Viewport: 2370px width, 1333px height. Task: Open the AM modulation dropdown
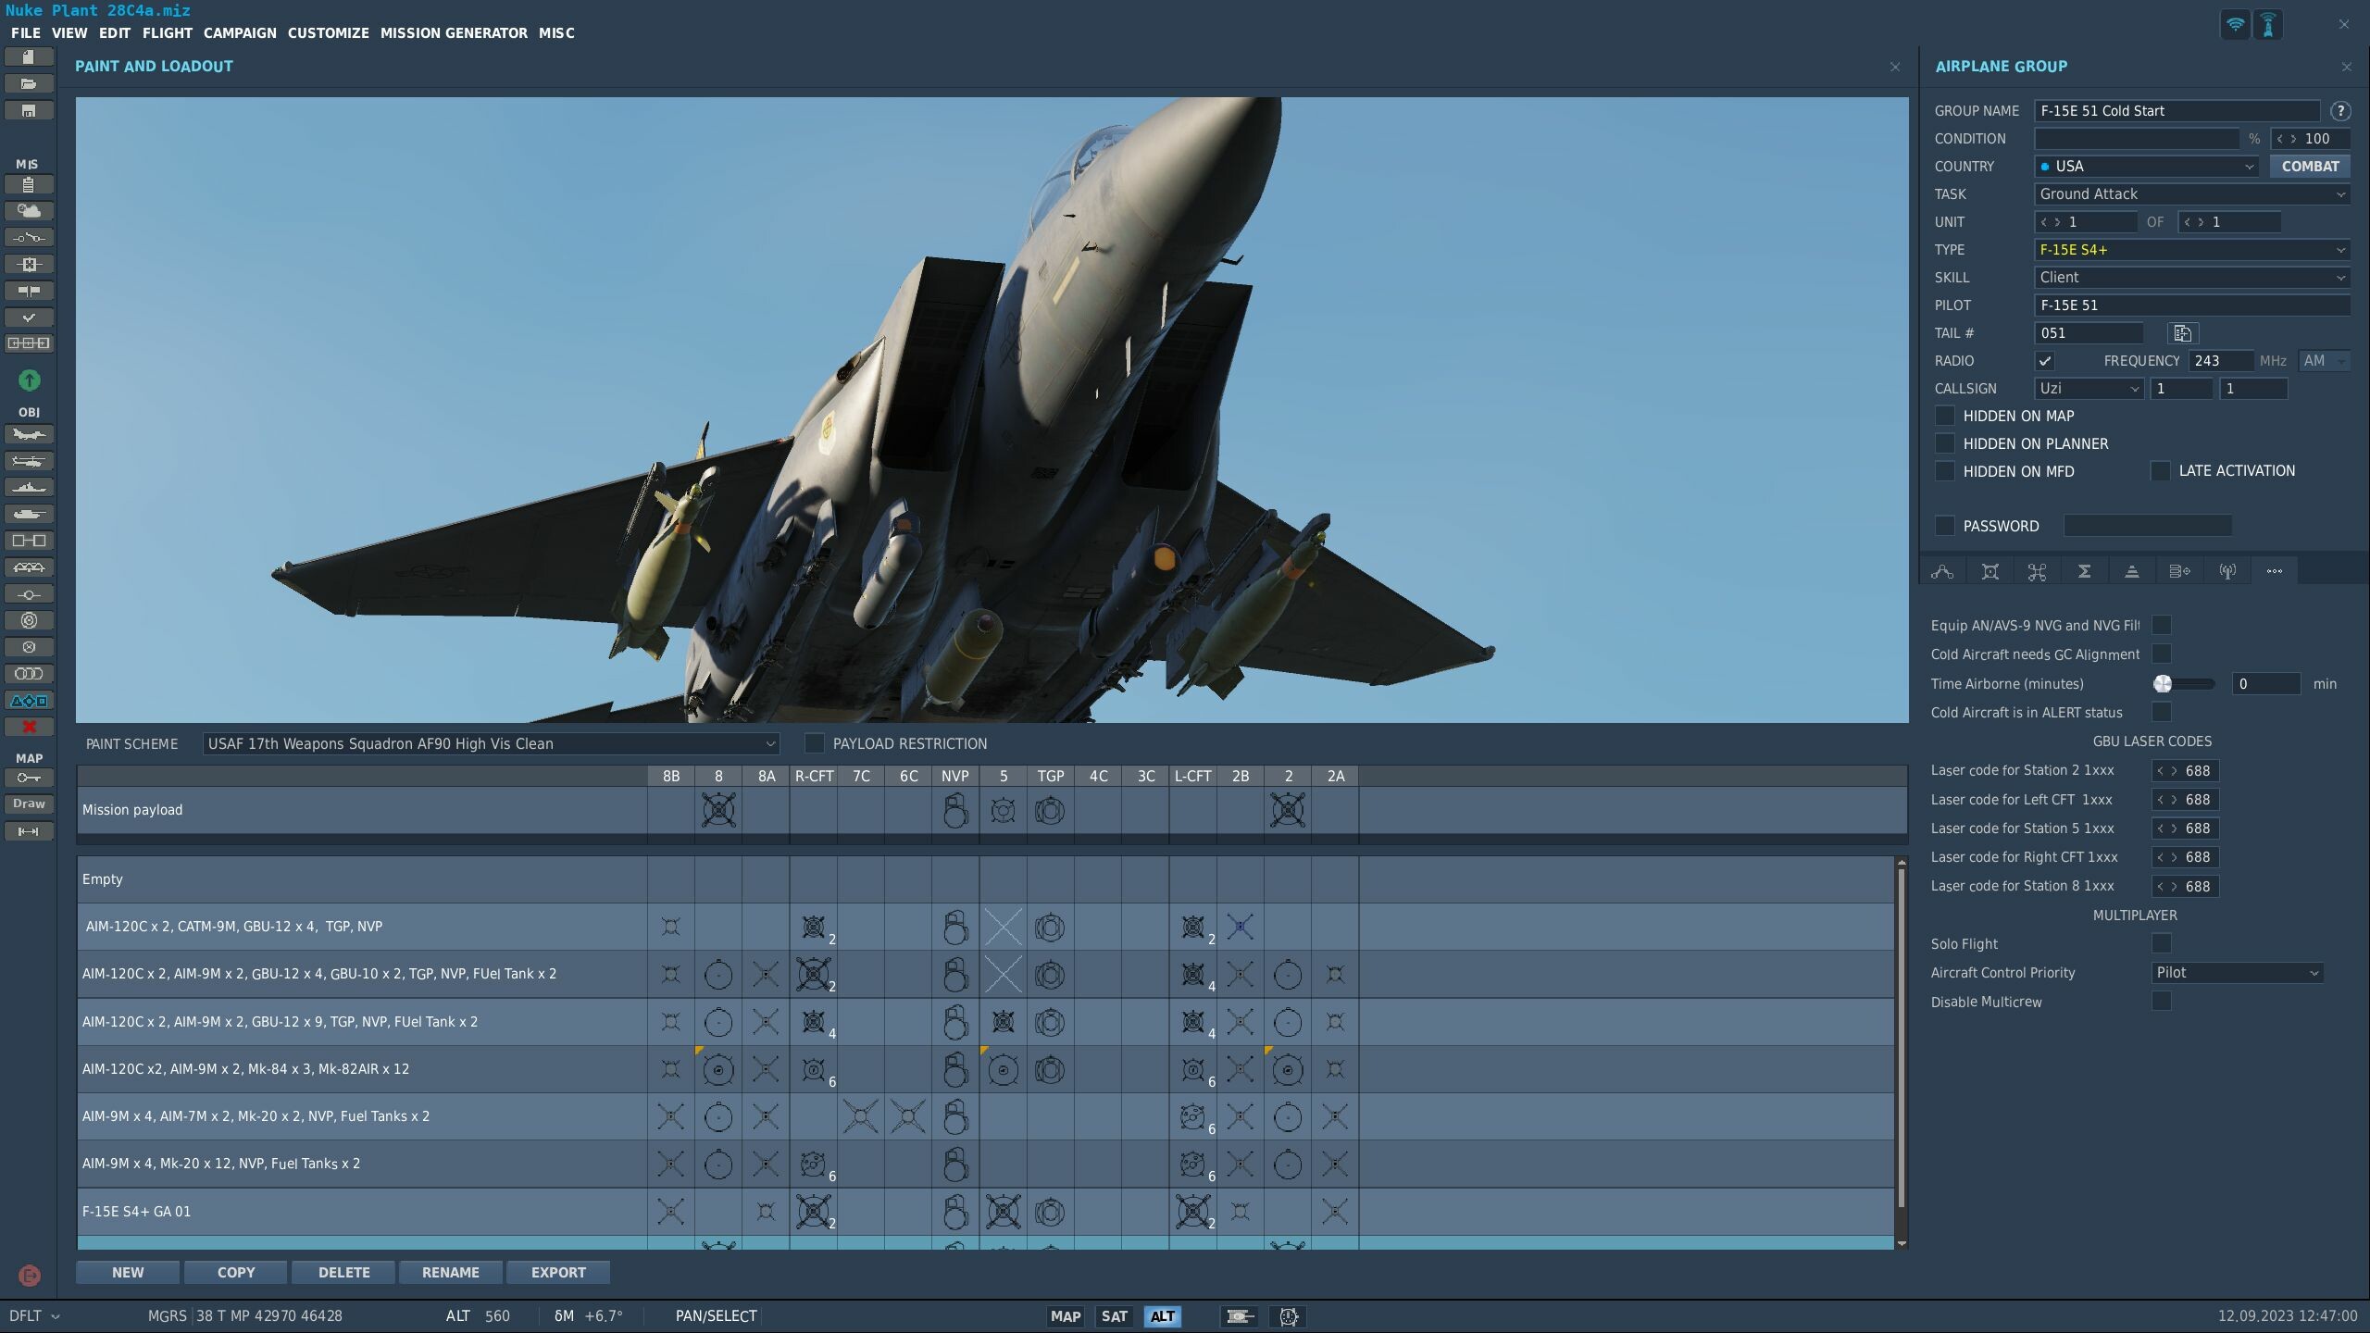[x=2324, y=361]
